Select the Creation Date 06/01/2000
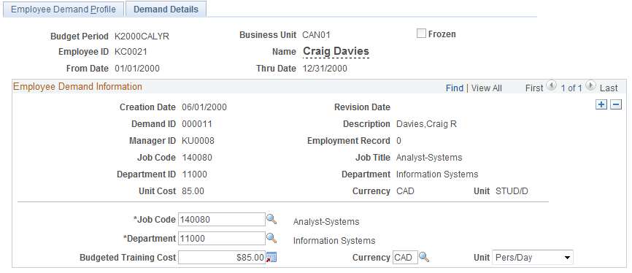 (x=204, y=107)
